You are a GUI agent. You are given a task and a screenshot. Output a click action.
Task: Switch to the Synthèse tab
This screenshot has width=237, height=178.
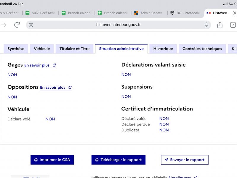16,49
